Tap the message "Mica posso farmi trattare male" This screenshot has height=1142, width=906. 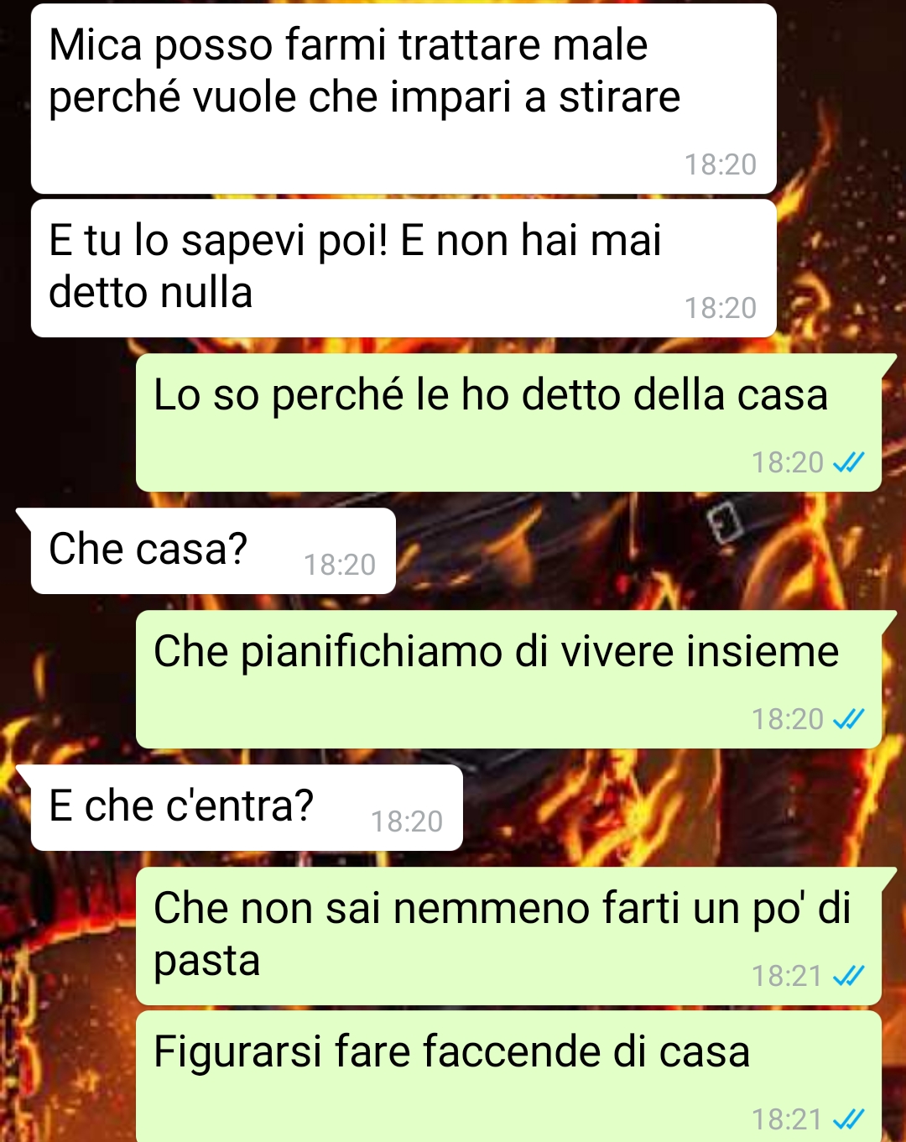point(404,99)
